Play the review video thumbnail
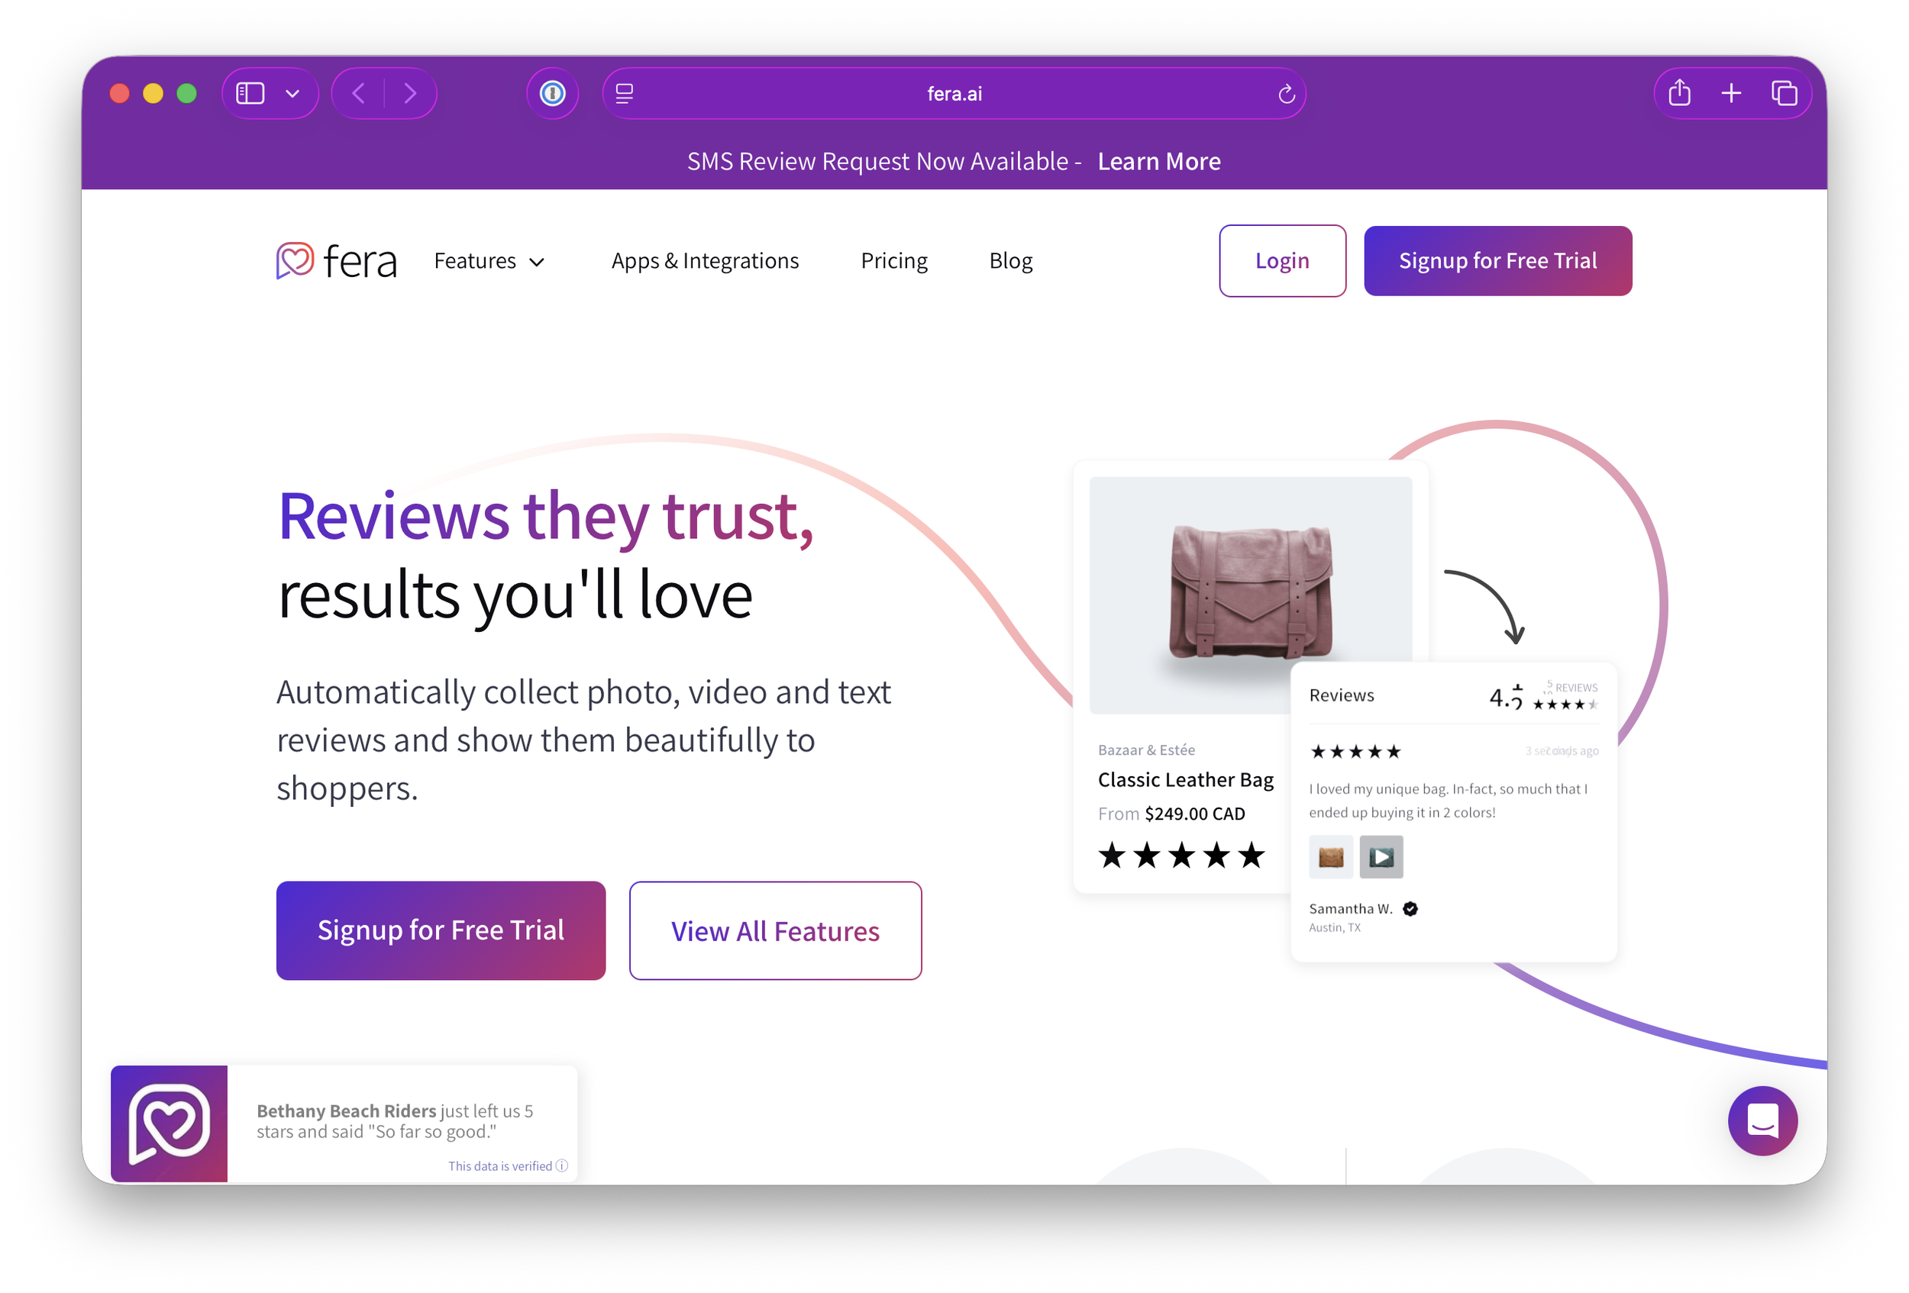 coord(1381,857)
